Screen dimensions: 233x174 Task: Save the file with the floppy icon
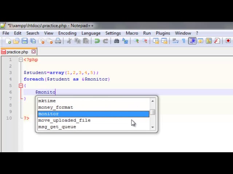[x=25, y=41]
